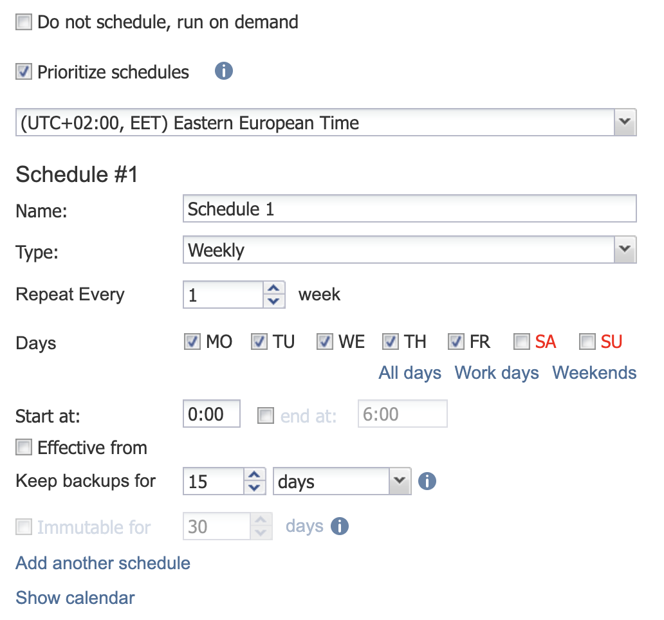Click info icon next to Immutable days
This screenshot has width=664, height=620.
coord(340,527)
